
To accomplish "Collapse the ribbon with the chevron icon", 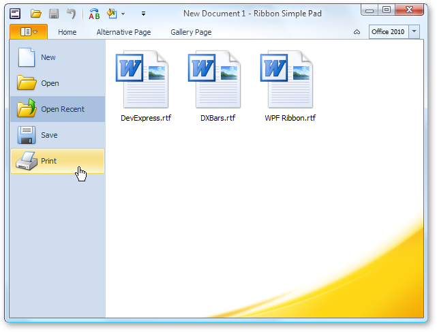I will 357,32.
